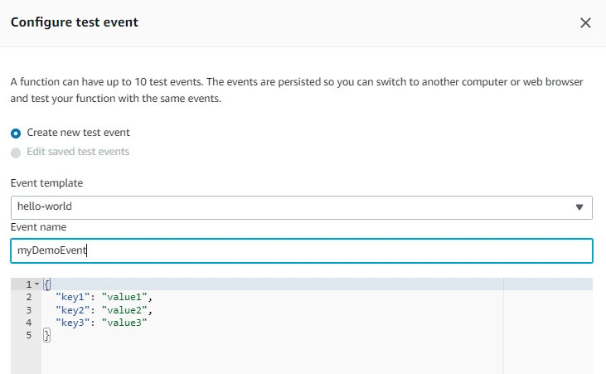Place cursor on "key3" in the JSON
Image resolution: width=606 pixels, height=374 pixels.
(x=73, y=323)
